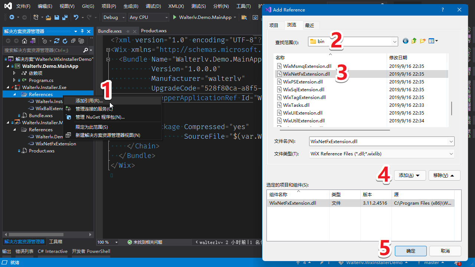Cancel the dialog with 取消 button
This screenshot has height=267, width=475.
coord(445,251)
